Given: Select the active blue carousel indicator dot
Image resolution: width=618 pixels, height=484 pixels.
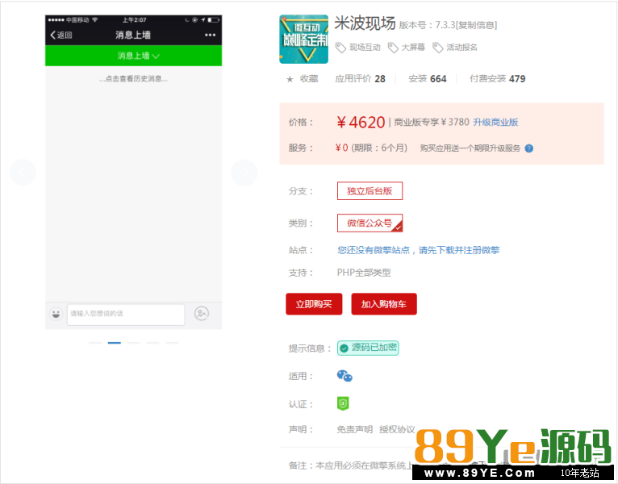Looking at the screenshot, I should click(115, 343).
